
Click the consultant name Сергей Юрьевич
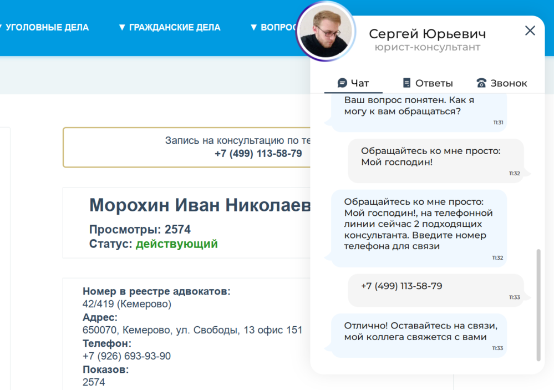click(x=427, y=34)
